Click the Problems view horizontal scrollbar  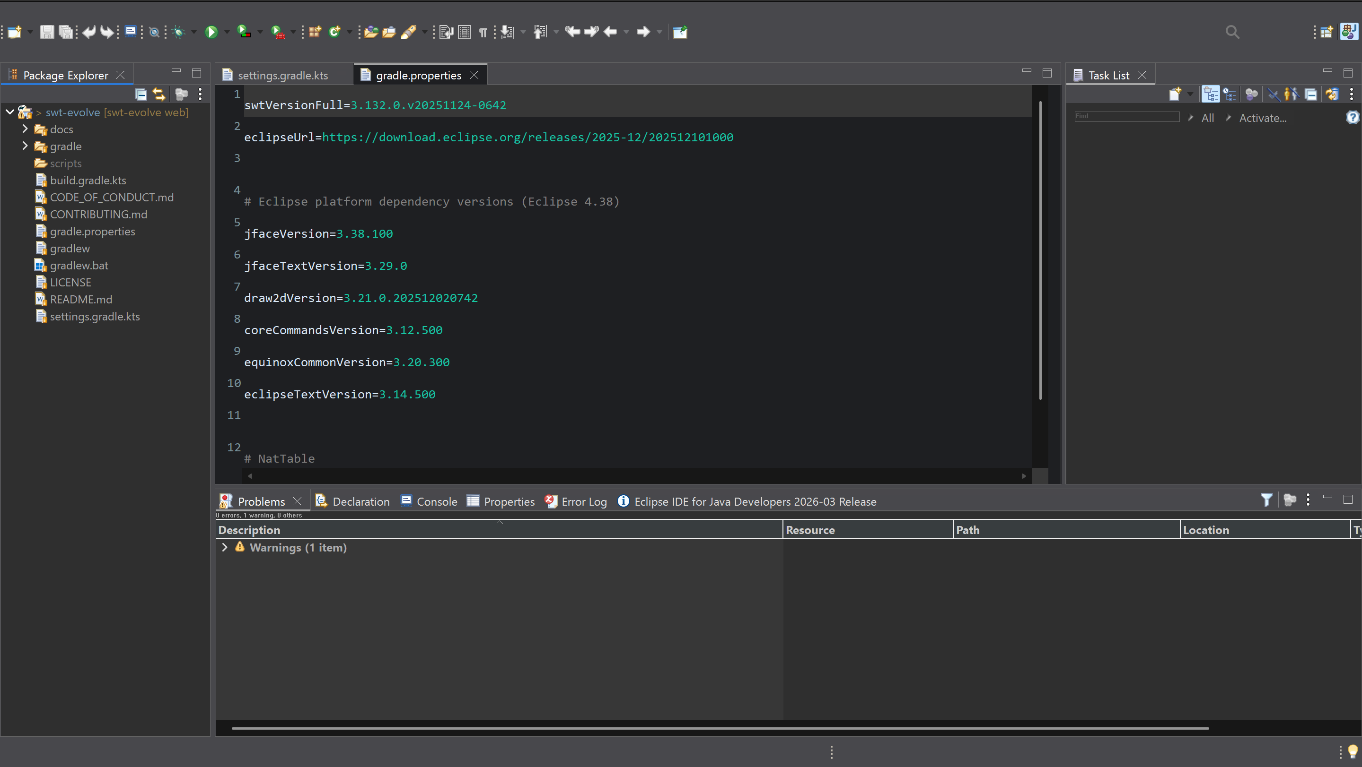tap(720, 728)
